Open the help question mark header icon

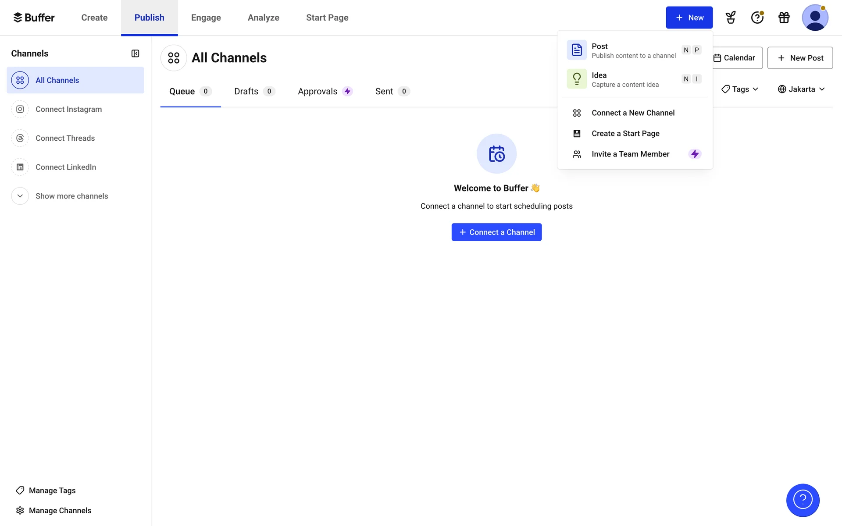click(x=757, y=18)
